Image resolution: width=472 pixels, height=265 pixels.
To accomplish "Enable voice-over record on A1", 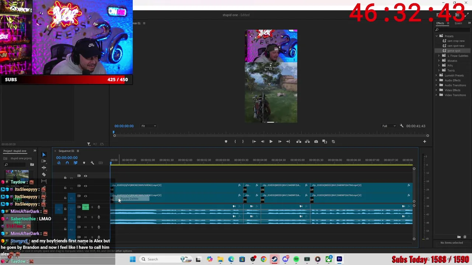I will coord(98,207).
